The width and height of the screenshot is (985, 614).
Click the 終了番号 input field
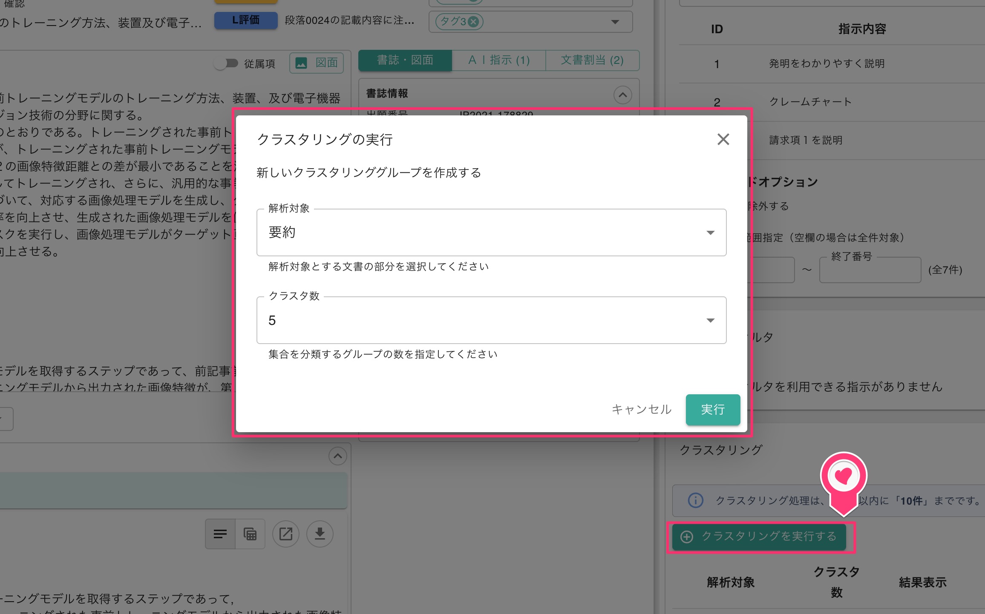(x=870, y=270)
